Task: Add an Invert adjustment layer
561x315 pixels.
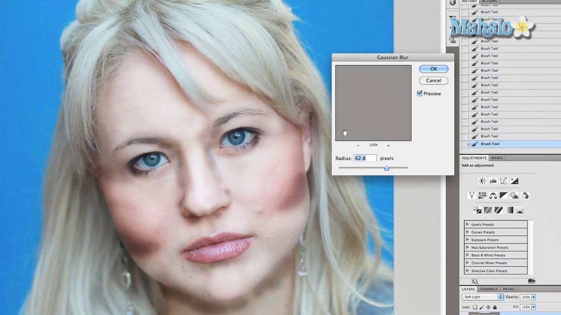Action: click(x=477, y=210)
